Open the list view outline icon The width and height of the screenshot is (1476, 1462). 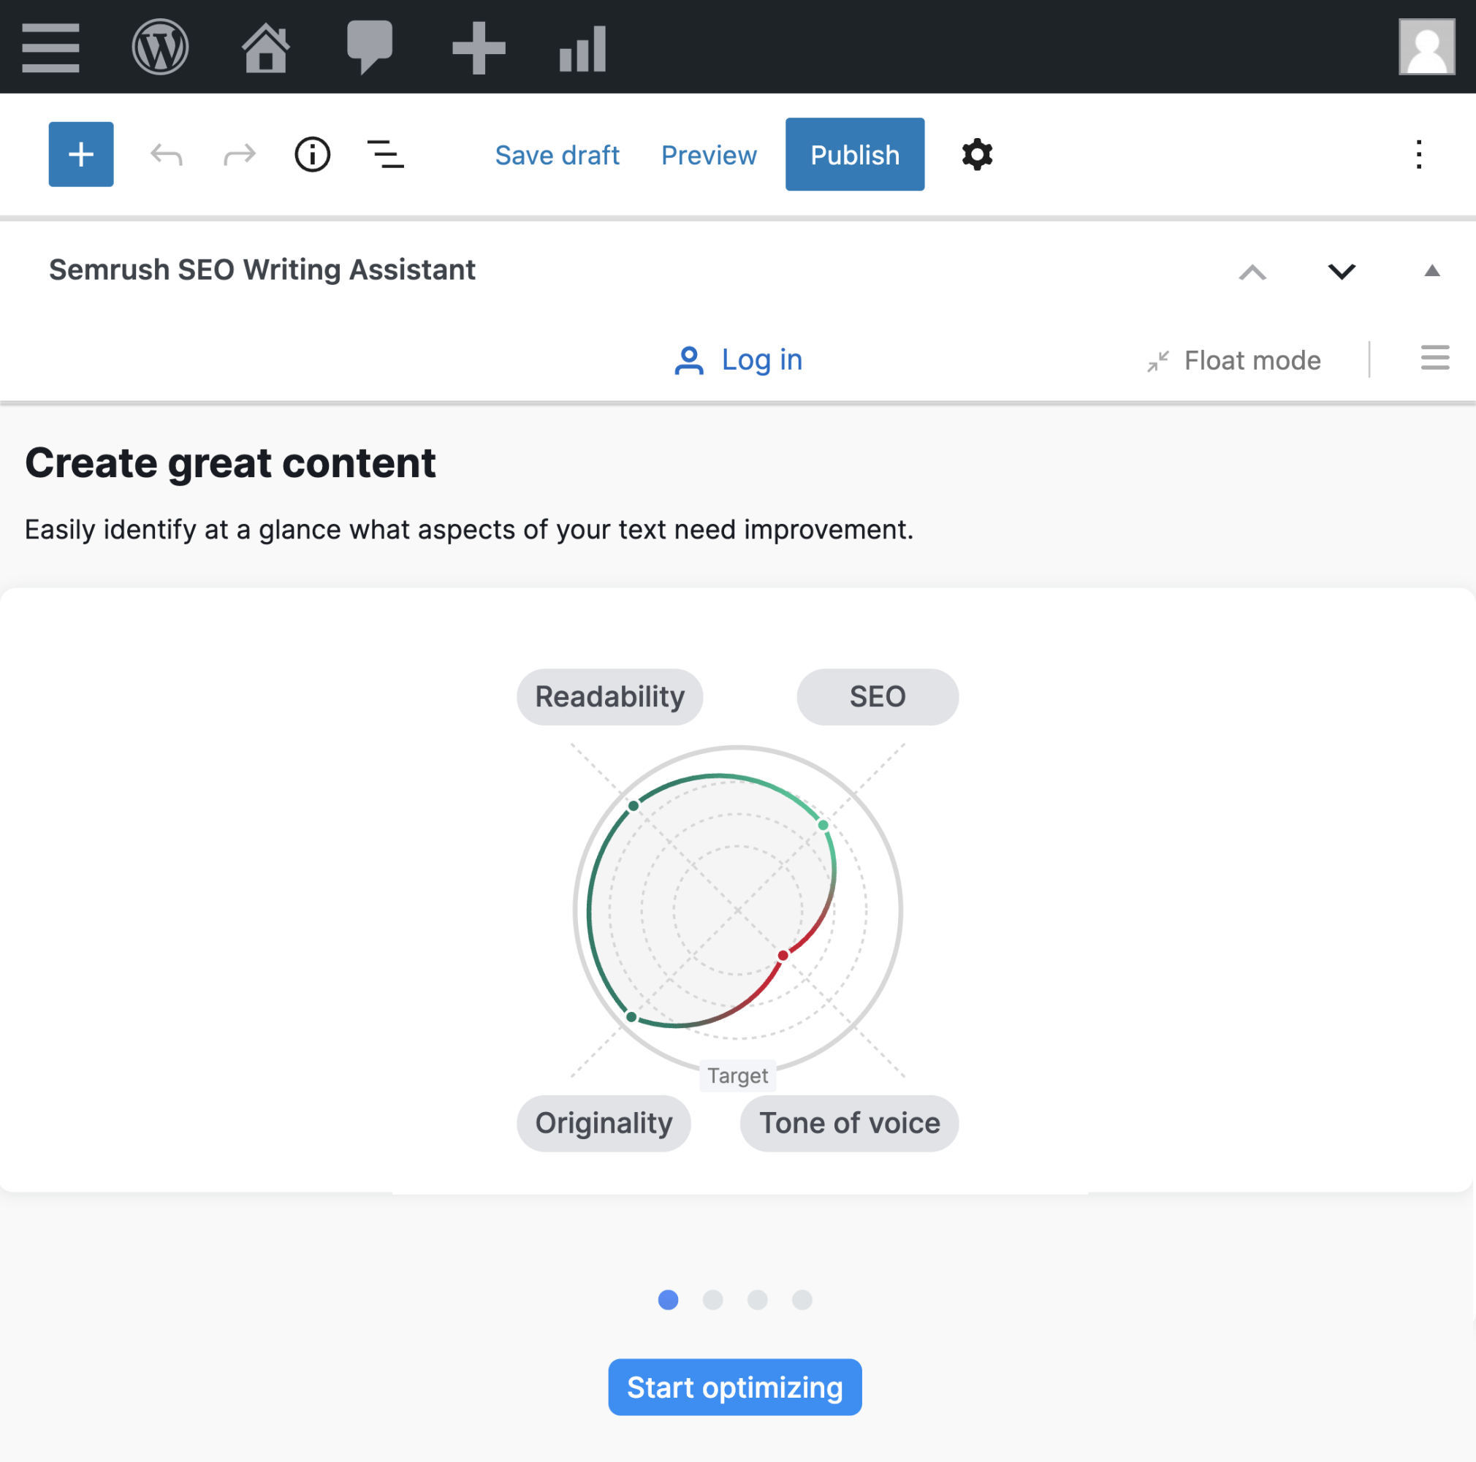[385, 154]
